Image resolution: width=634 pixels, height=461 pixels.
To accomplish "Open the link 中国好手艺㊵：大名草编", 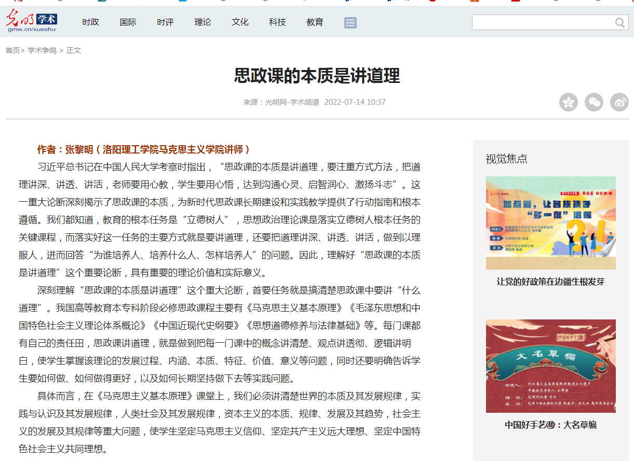I will coord(551,425).
